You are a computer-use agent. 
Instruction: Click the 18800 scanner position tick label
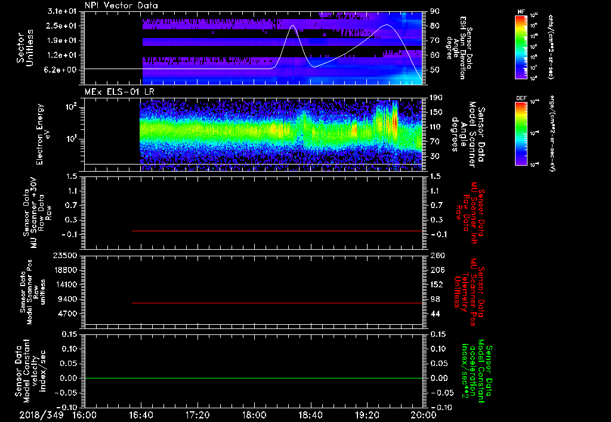tap(64, 270)
